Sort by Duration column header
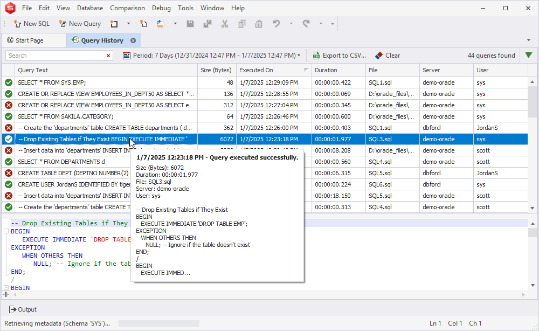Image resolution: width=539 pixels, height=331 pixels. click(x=338, y=70)
